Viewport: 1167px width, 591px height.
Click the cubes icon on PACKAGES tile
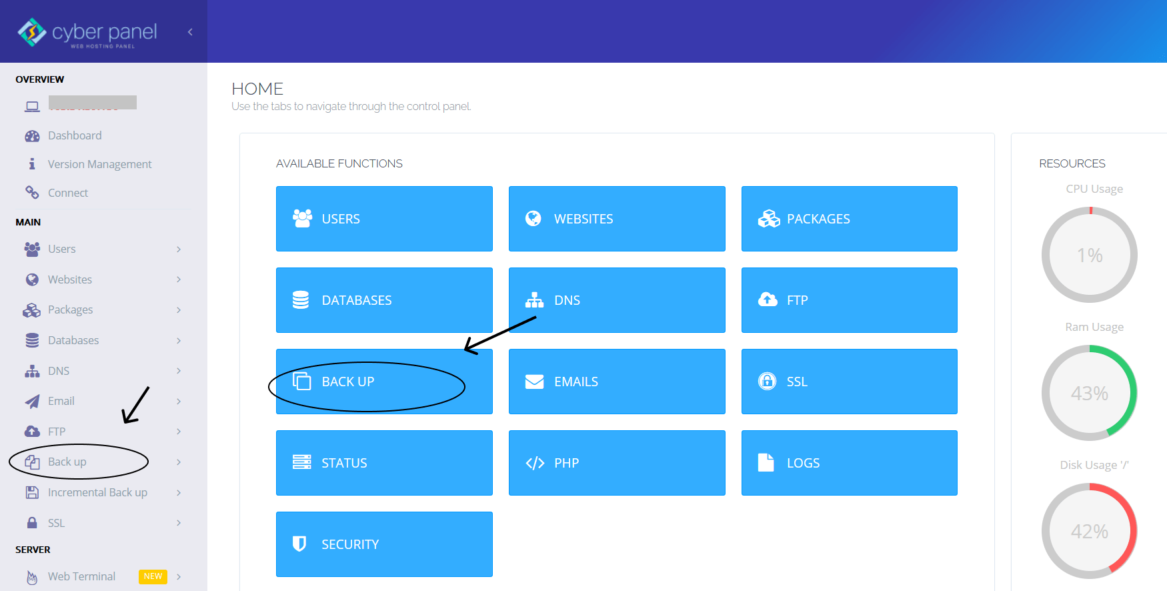click(x=769, y=218)
